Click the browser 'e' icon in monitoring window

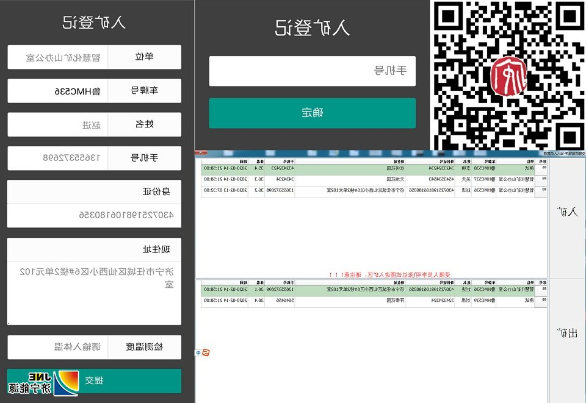(x=206, y=351)
